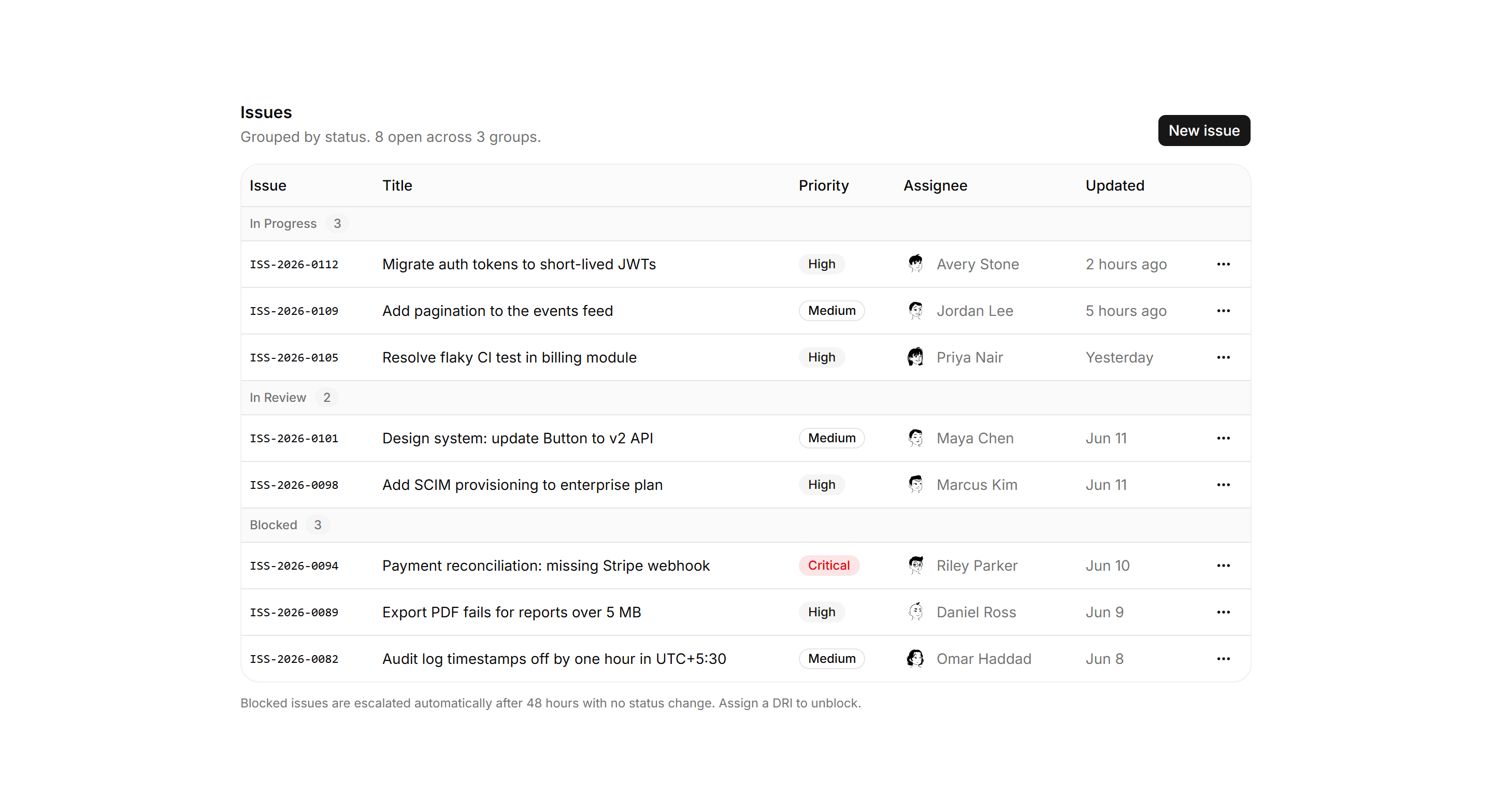The width and height of the screenshot is (1492, 811).
Task: Select issue ID ISS-2026-0112
Action: coord(294,265)
